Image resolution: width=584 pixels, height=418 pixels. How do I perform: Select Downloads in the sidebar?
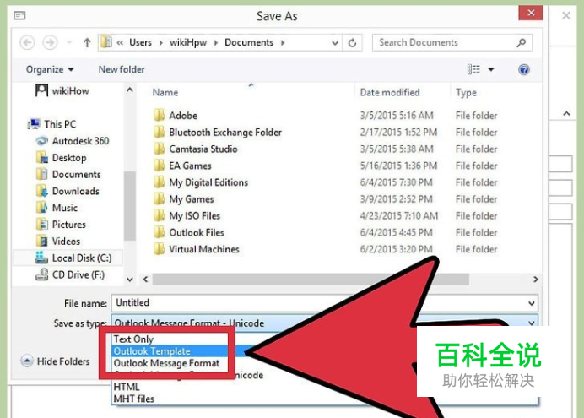coord(68,191)
